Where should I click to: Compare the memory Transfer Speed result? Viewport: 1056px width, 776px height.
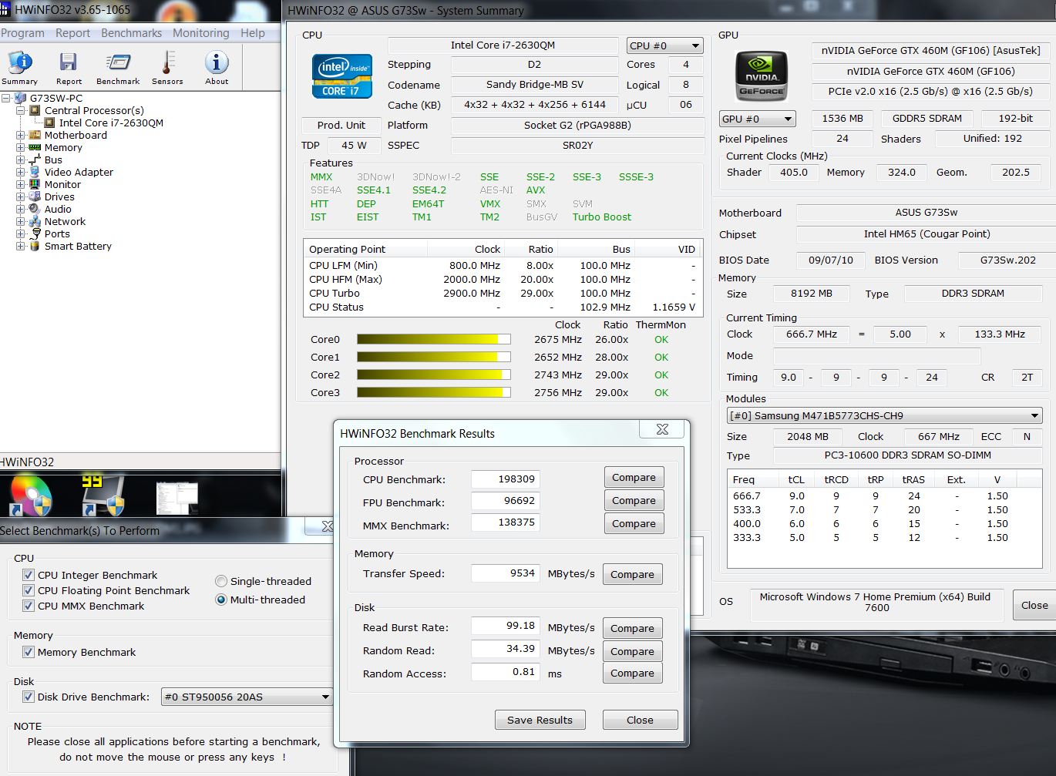point(632,574)
